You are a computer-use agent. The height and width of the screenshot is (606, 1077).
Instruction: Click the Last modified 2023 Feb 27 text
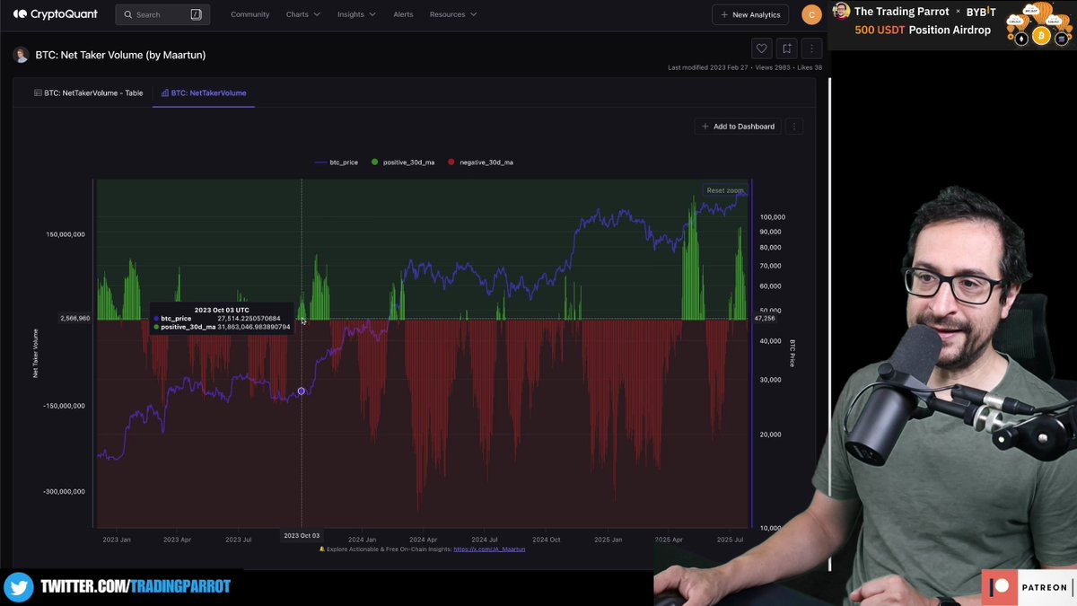click(x=706, y=67)
